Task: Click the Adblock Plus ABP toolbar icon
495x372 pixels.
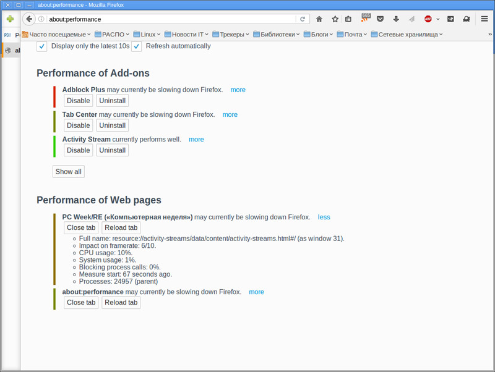Action: (428, 19)
